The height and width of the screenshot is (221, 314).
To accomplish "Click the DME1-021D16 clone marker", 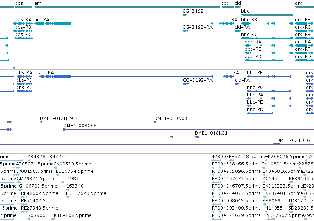I will coord(277,145).
